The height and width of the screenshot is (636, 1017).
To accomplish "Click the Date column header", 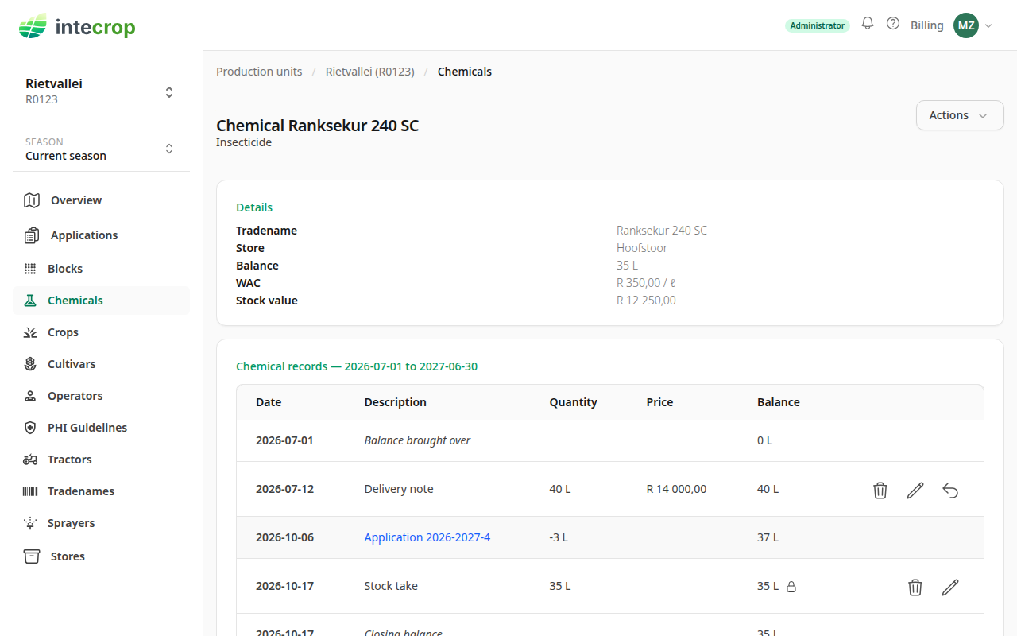I will (x=269, y=402).
